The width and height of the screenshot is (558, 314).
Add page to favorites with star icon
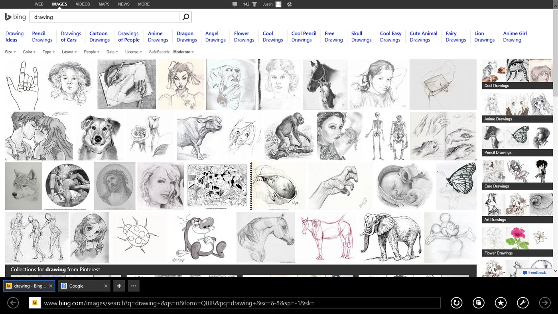tap(501, 303)
